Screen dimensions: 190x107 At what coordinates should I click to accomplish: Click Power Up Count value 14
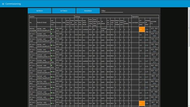coord(71,87)
